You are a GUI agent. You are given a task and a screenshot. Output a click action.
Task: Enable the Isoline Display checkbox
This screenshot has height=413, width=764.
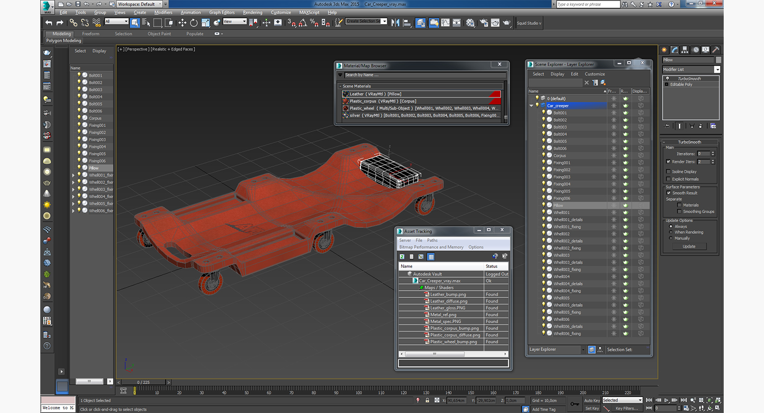[x=668, y=171]
